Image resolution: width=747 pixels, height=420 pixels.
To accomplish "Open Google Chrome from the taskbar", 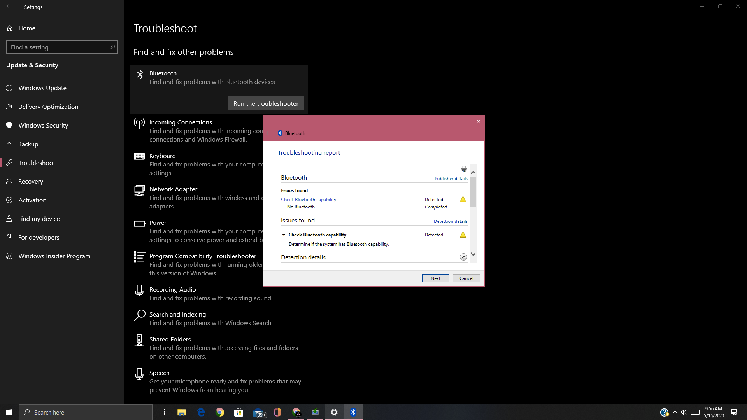I will tap(220, 412).
